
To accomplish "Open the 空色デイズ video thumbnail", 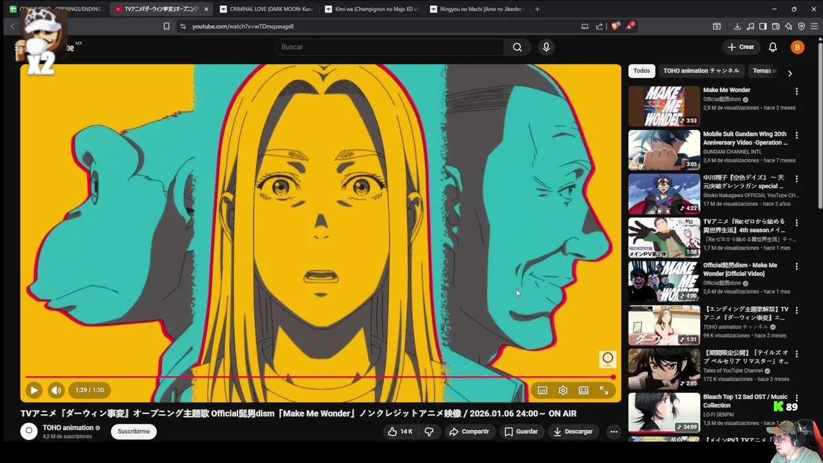I will pyautogui.click(x=664, y=194).
